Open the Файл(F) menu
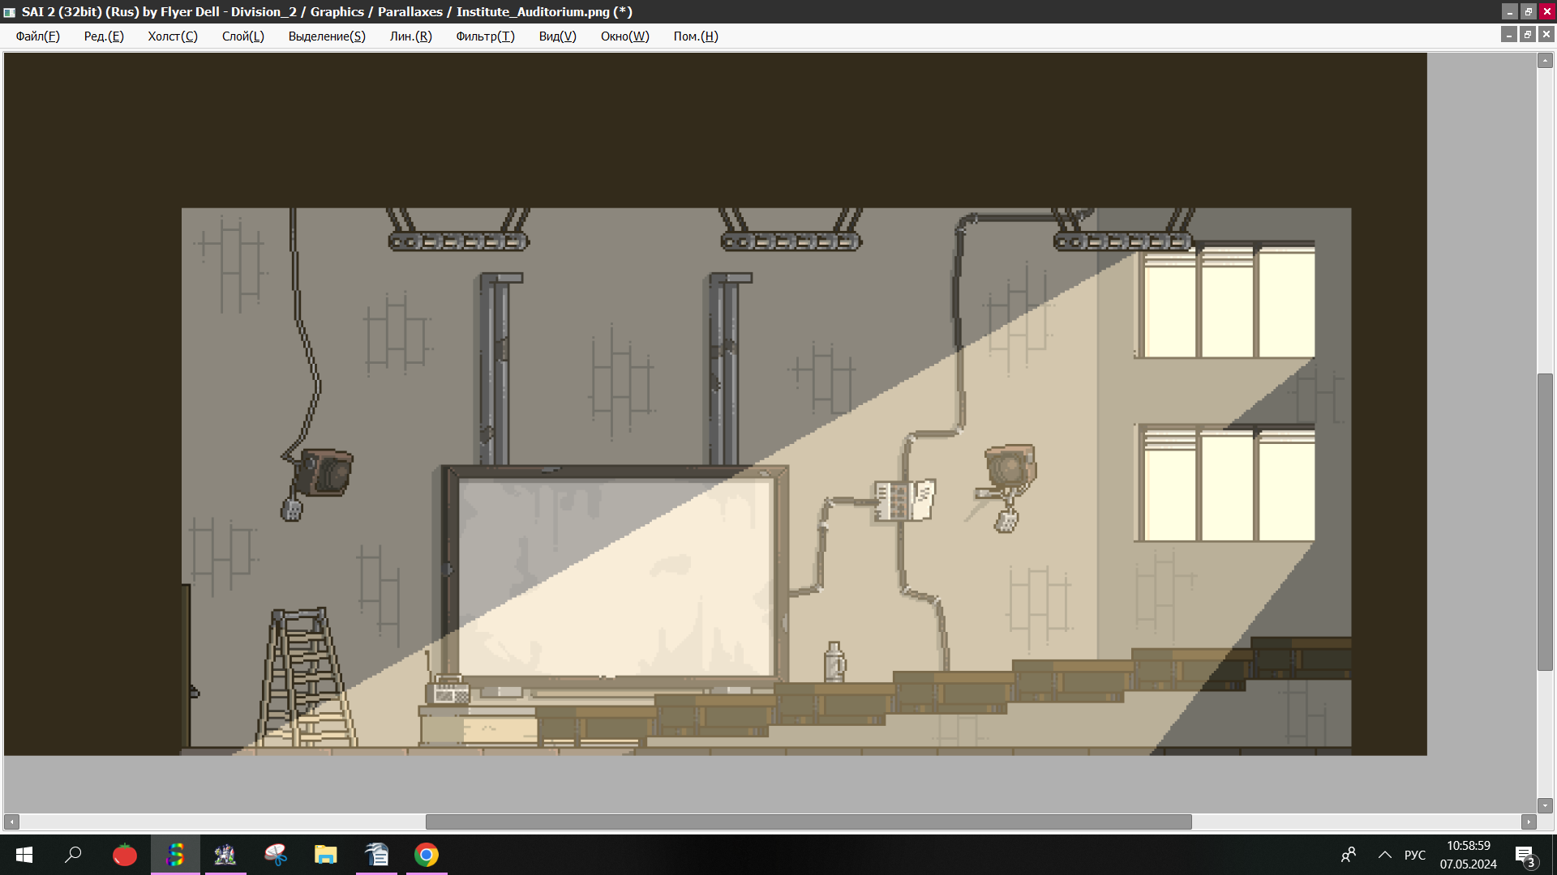The width and height of the screenshot is (1557, 875). (x=37, y=36)
